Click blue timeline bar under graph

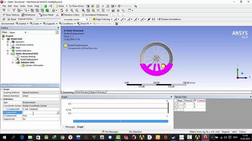click(120, 121)
